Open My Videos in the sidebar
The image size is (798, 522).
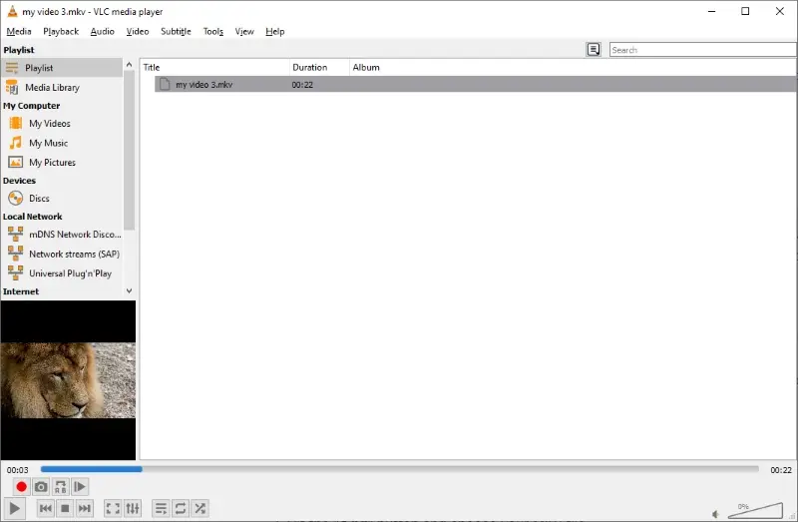coord(49,124)
